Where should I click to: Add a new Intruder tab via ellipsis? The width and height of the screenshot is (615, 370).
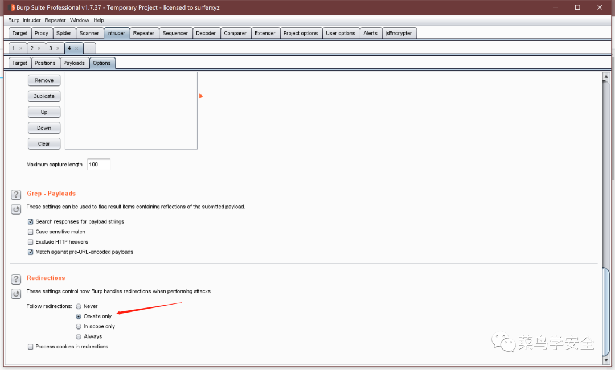[89, 48]
